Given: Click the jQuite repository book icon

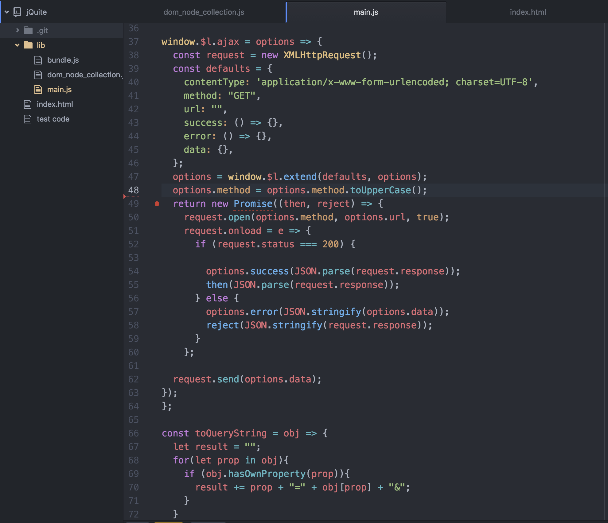Looking at the screenshot, I should (17, 12).
